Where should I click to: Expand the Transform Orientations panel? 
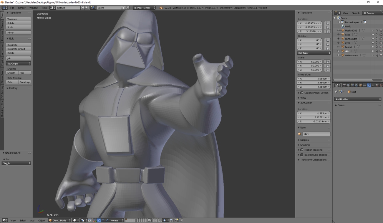(x=313, y=160)
